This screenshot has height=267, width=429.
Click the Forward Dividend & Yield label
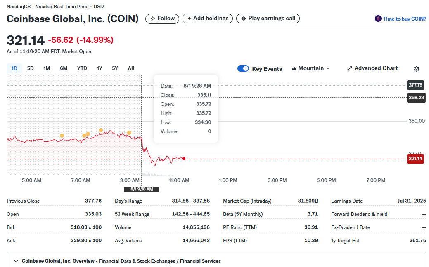pyautogui.click(x=359, y=214)
